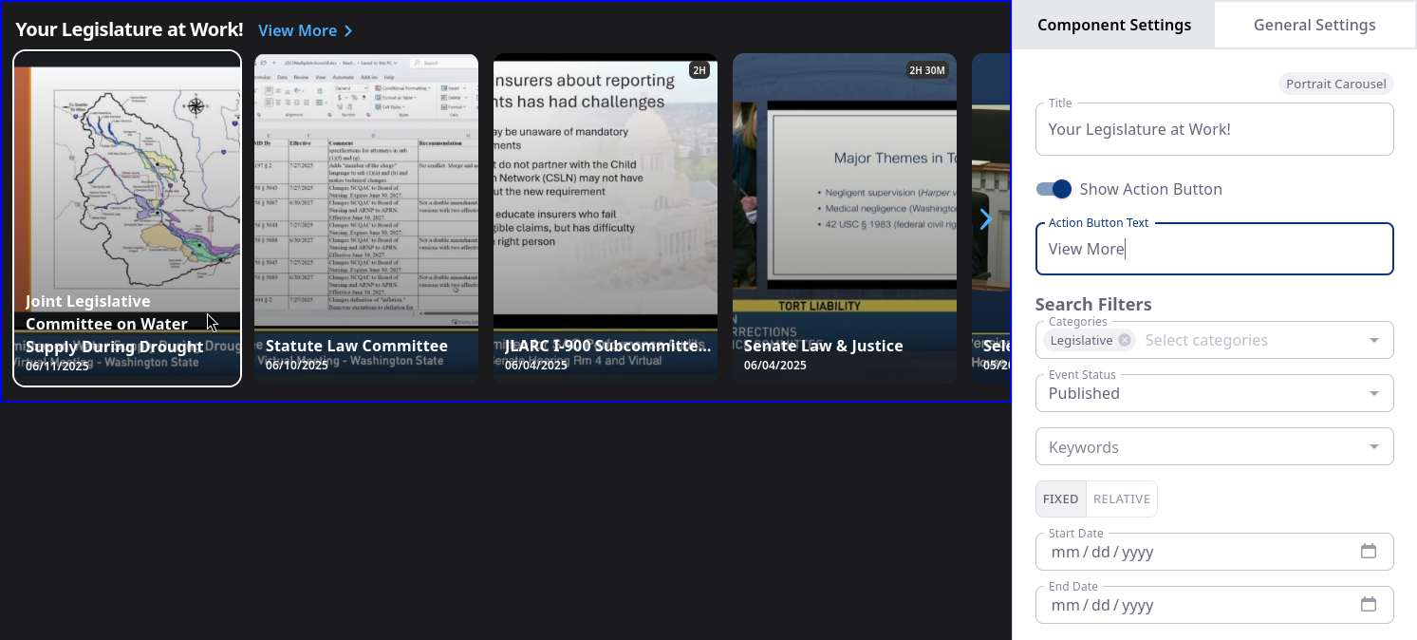Edit the Title text field
The height and width of the screenshot is (640, 1417).
(x=1214, y=129)
